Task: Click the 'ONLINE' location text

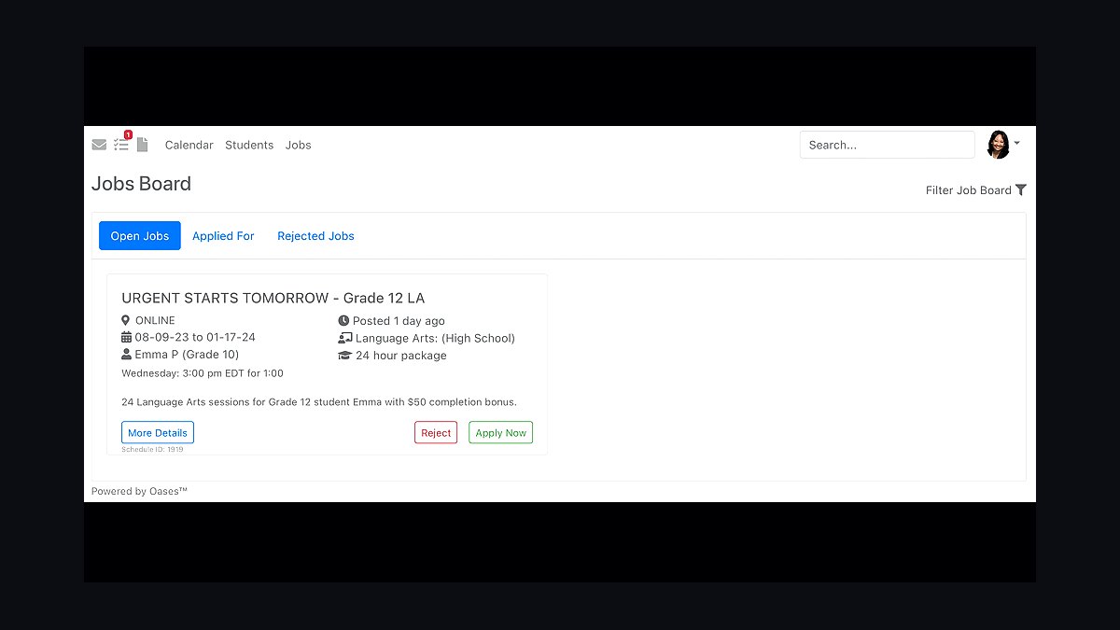Action: click(155, 320)
